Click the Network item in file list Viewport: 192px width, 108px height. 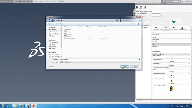(x=68, y=36)
